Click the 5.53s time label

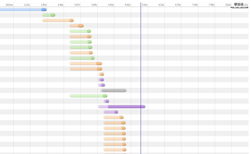click(144, 5)
